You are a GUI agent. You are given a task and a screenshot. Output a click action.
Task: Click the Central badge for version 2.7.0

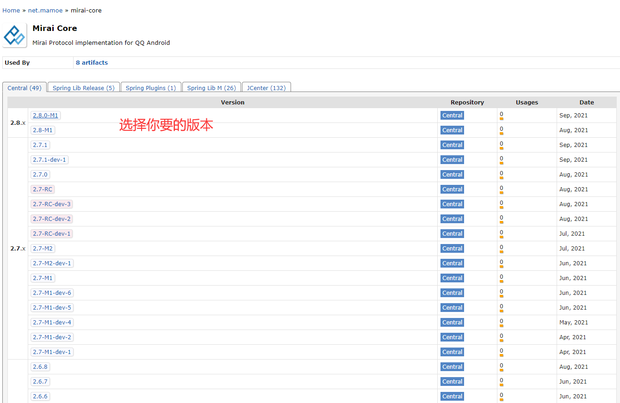[x=452, y=175]
